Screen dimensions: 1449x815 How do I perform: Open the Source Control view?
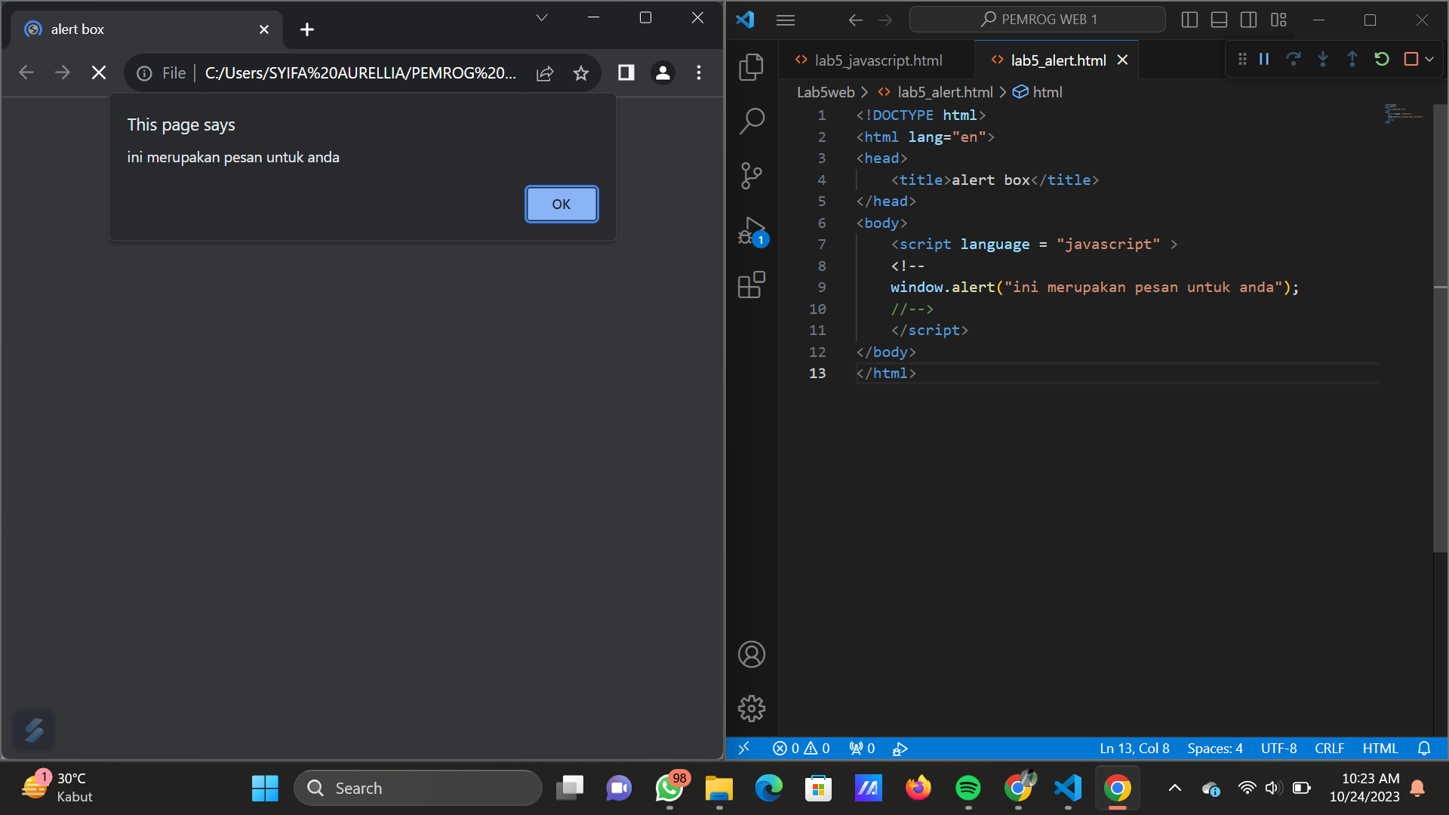[x=752, y=175]
